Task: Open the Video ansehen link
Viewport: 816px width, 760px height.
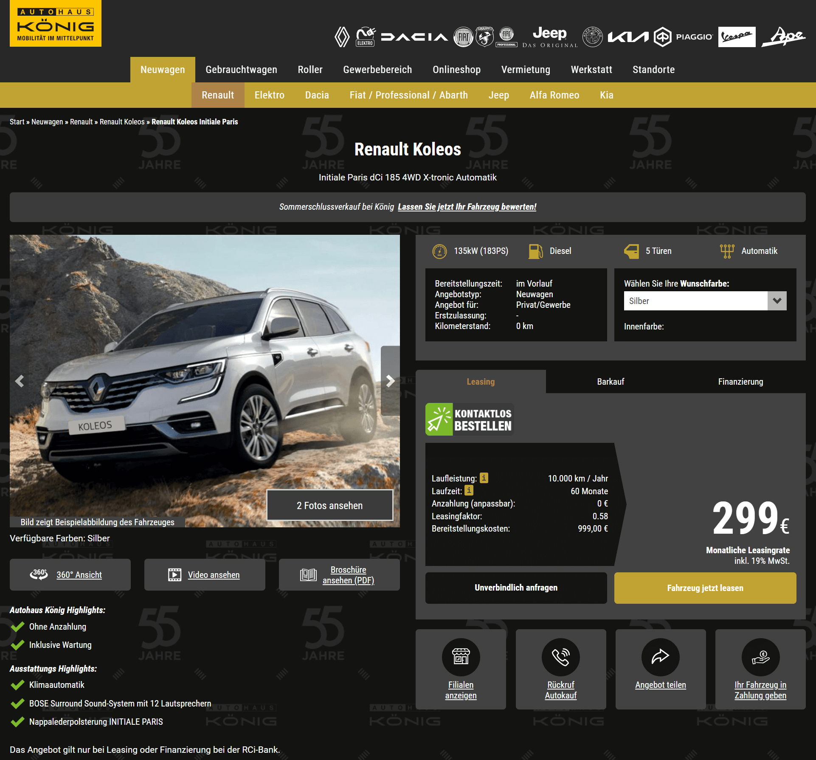Action: [214, 575]
